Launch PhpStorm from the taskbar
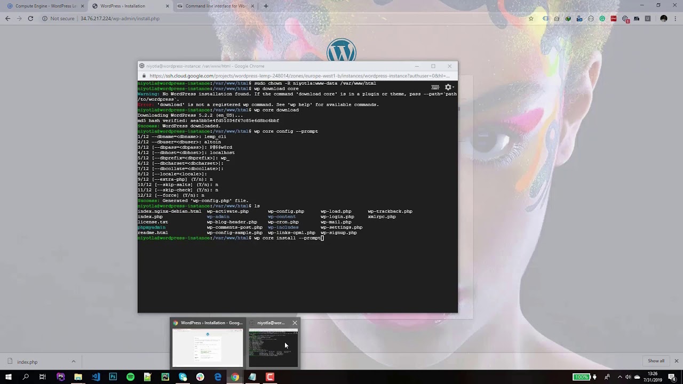Viewport: 683px width, 384px height. tap(60, 377)
